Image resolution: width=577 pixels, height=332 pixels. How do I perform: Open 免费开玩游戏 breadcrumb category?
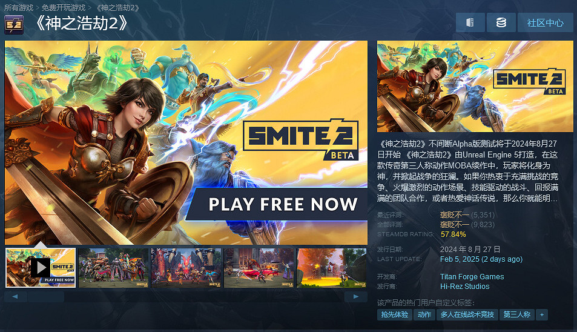click(x=64, y=8)
